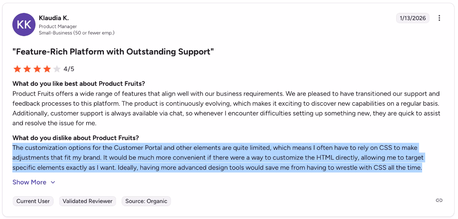This screenshot has height=219, width=458.
Task: Click the second rating star
Action: point(27,69)
